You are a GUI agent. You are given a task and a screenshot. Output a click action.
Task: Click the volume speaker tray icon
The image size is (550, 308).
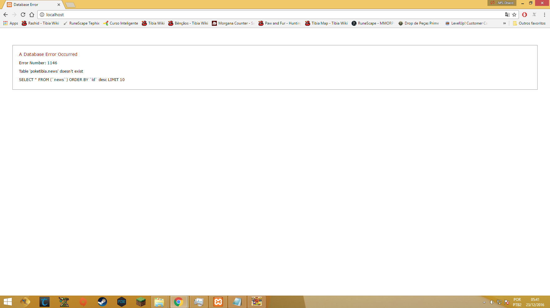click(x=492, y=302)
